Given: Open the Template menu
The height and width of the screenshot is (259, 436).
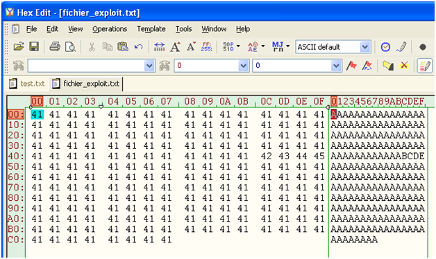Looking at the screenshot, I should pyautogui.click(x=151, y=29).
